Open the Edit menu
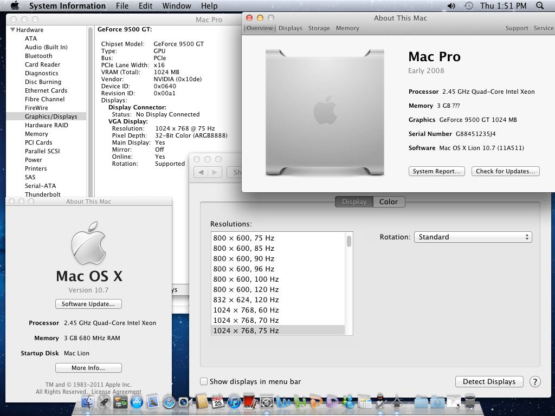 pos(145,5)
